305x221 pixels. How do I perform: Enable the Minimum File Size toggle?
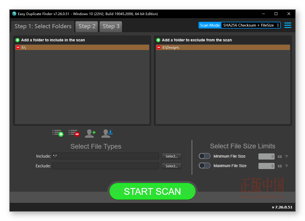coord(205,156)
